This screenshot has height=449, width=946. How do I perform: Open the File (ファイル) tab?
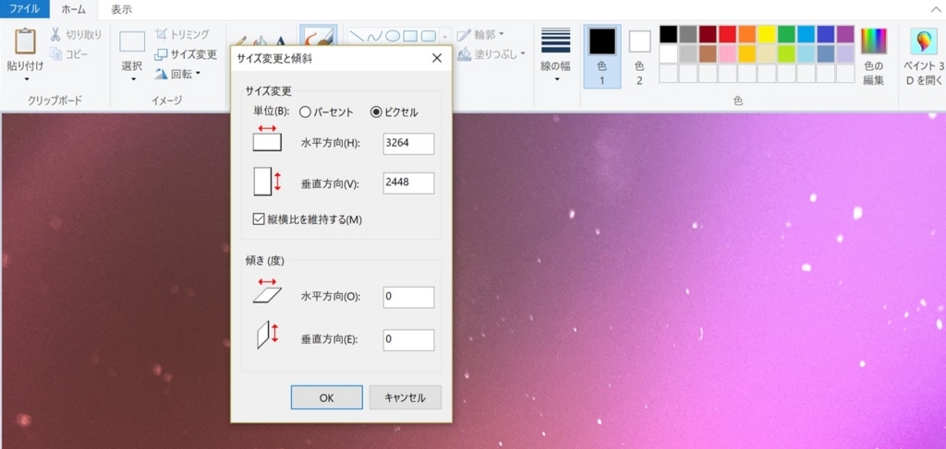pos(24,9)
